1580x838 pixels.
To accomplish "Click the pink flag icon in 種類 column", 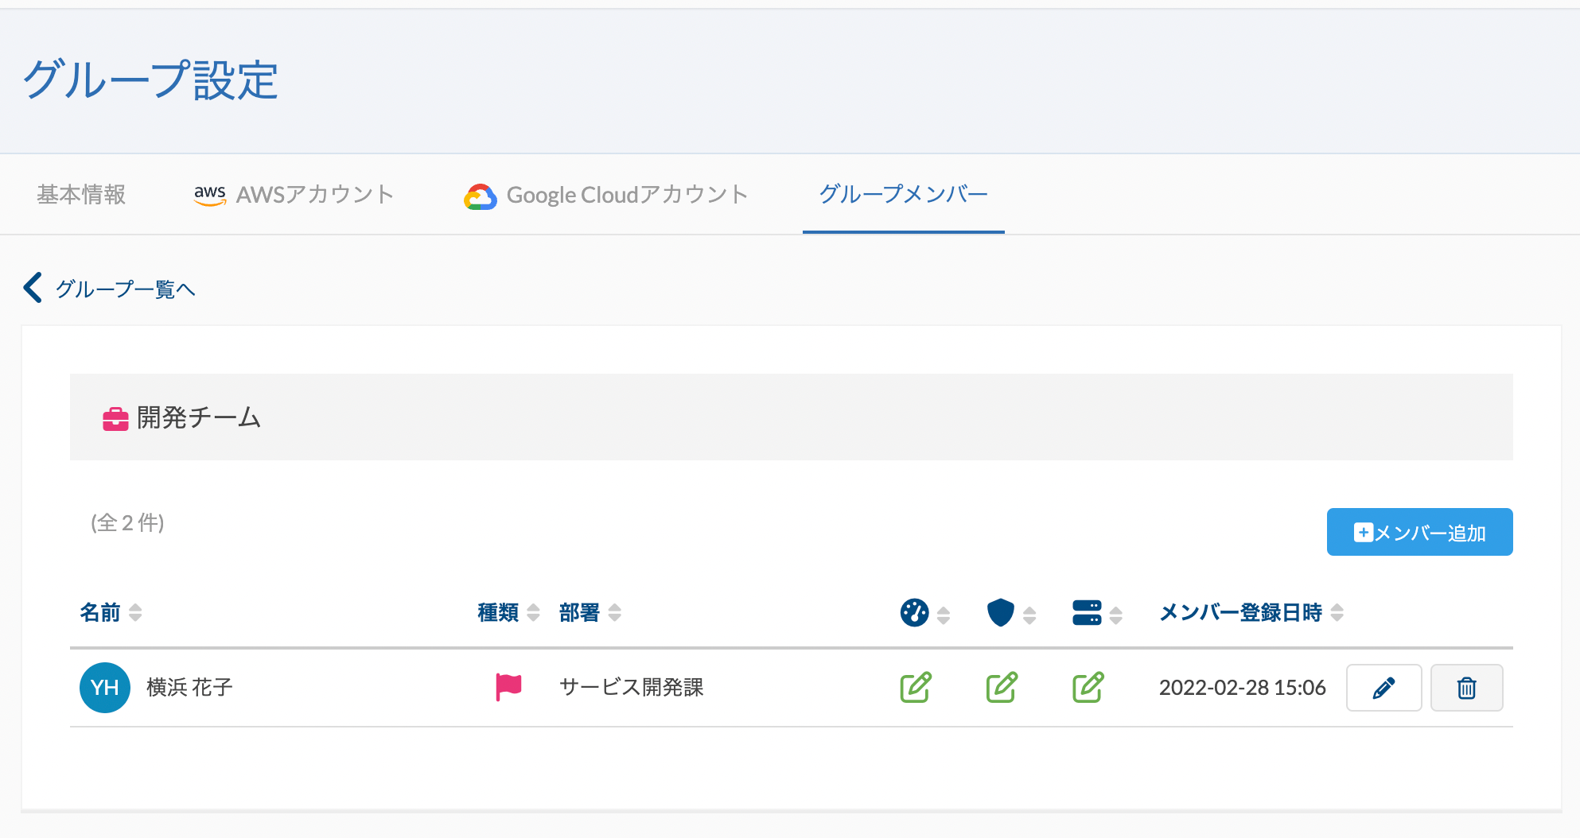I will point(508,687).
